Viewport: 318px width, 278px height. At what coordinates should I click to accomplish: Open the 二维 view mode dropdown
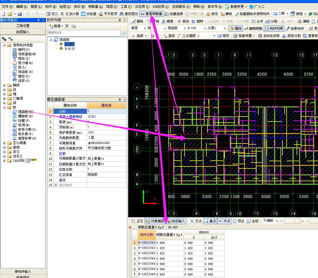coord(287,14)
